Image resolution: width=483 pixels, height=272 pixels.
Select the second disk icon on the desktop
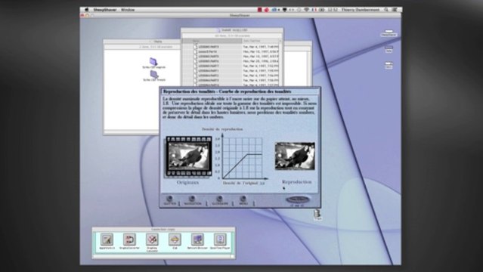(x=389, y=48)
